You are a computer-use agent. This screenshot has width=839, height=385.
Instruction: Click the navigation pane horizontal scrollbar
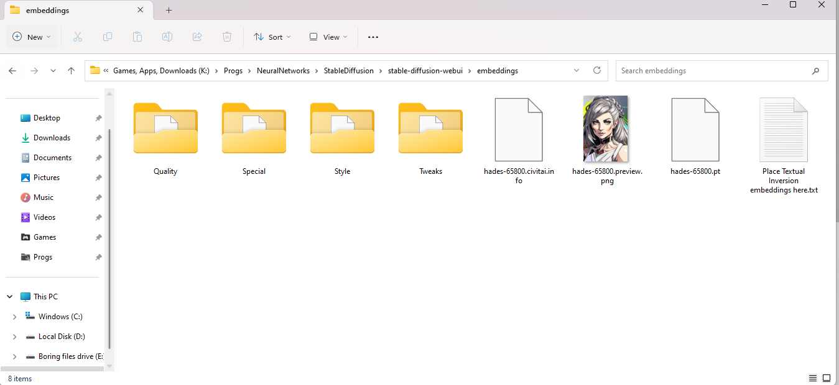[x=52, y=369]
